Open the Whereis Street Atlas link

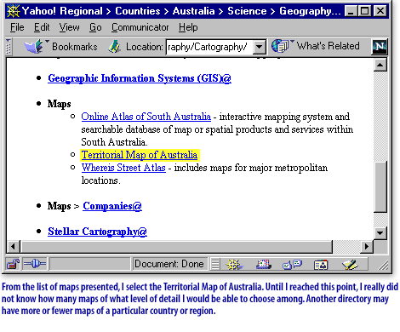pos(123,168)
